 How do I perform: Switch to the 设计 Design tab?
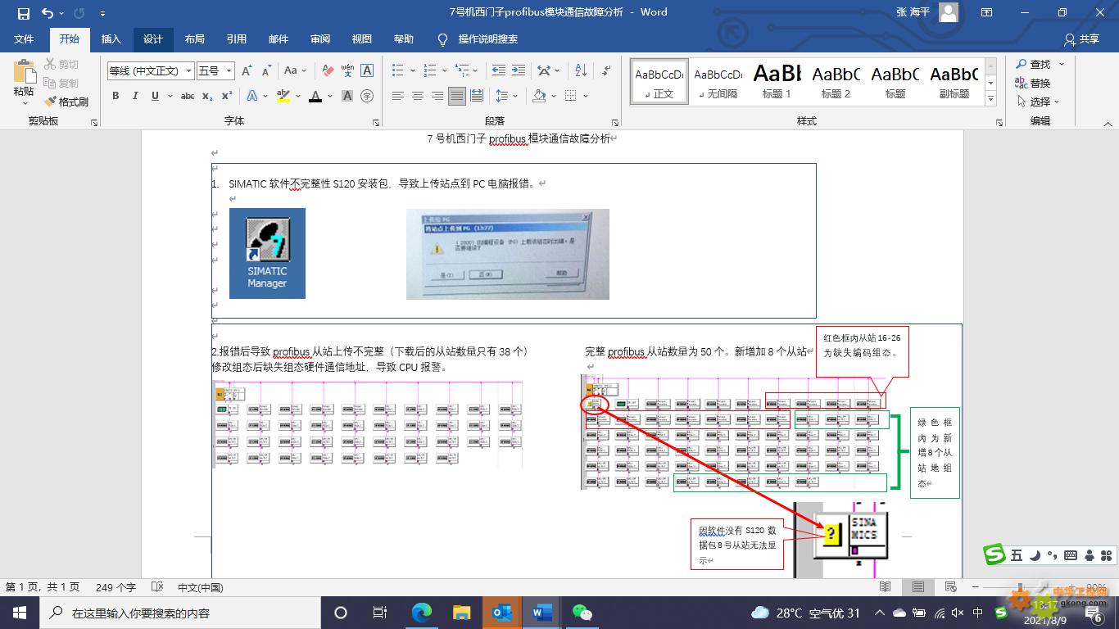tap(153, 39)
